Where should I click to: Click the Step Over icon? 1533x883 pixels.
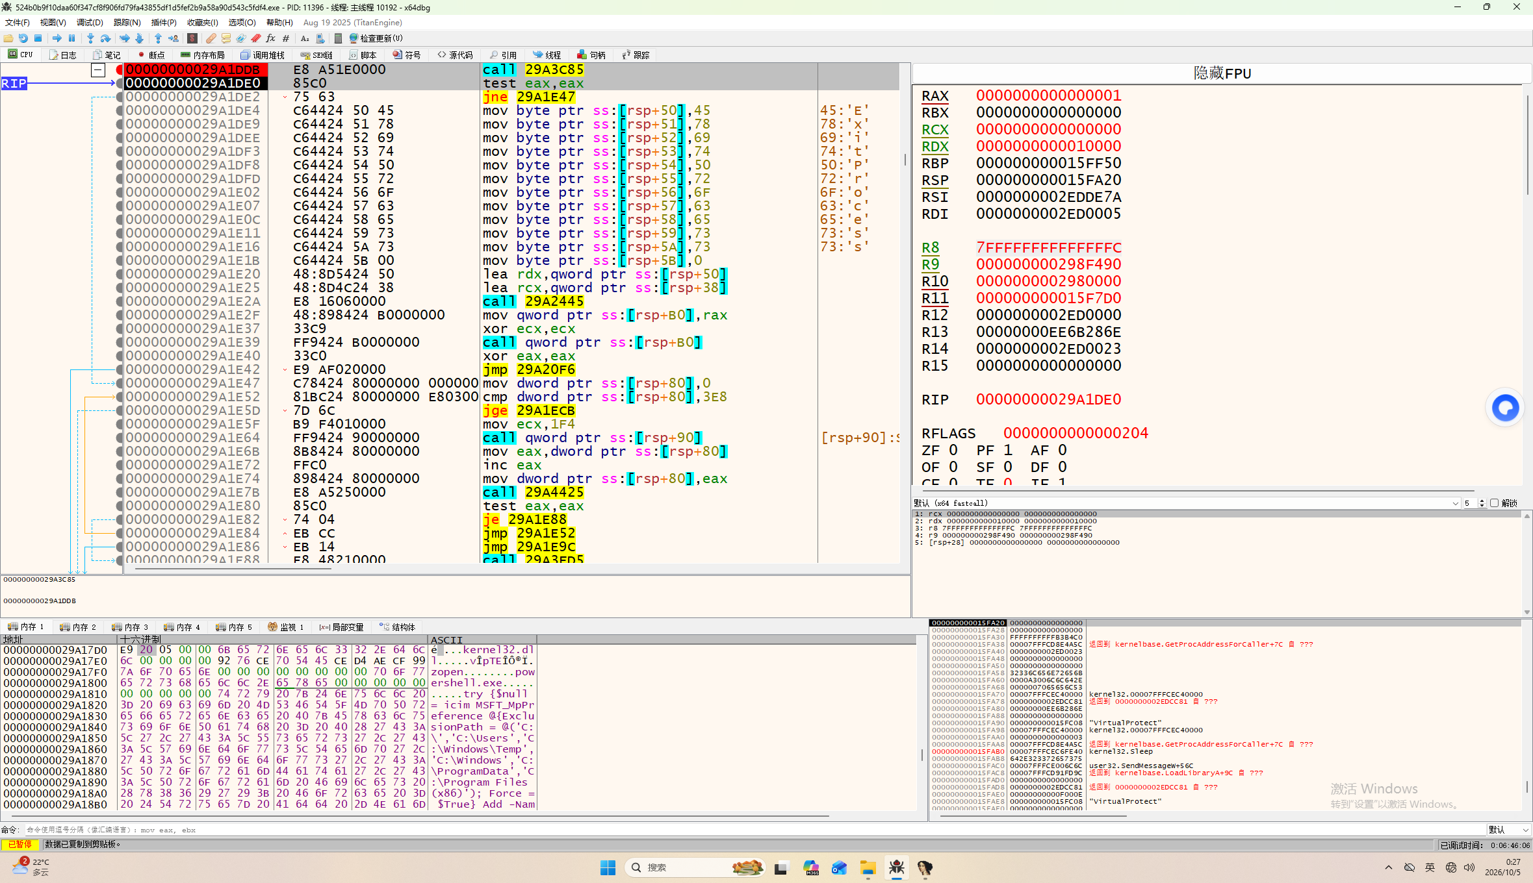point(106,38)
